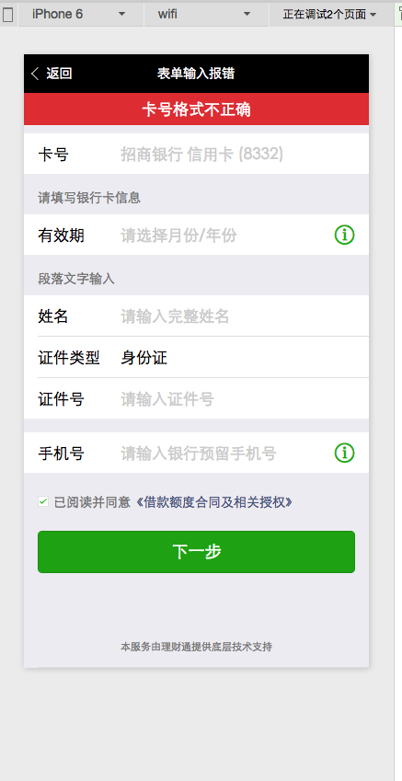The width and height of the screenshot is (402, 781).
Task: Click the 本服务由理财通提供底层技术支持 footer text
Action: (196, 647)
